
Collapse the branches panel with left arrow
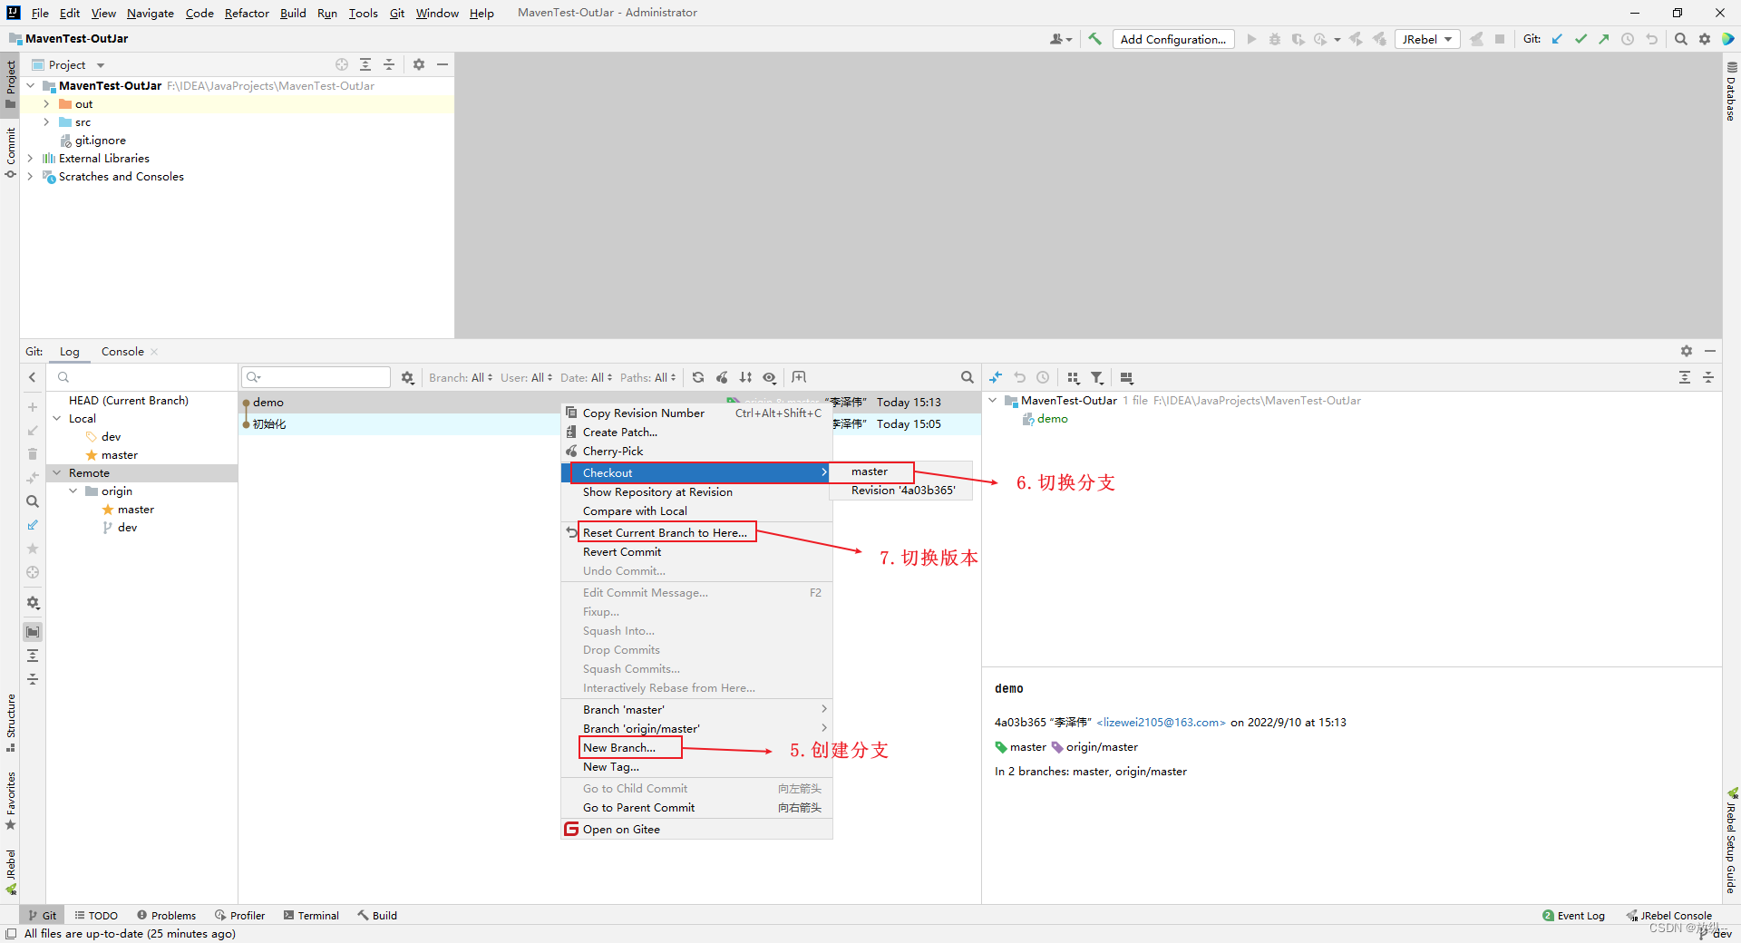[33, 377]
